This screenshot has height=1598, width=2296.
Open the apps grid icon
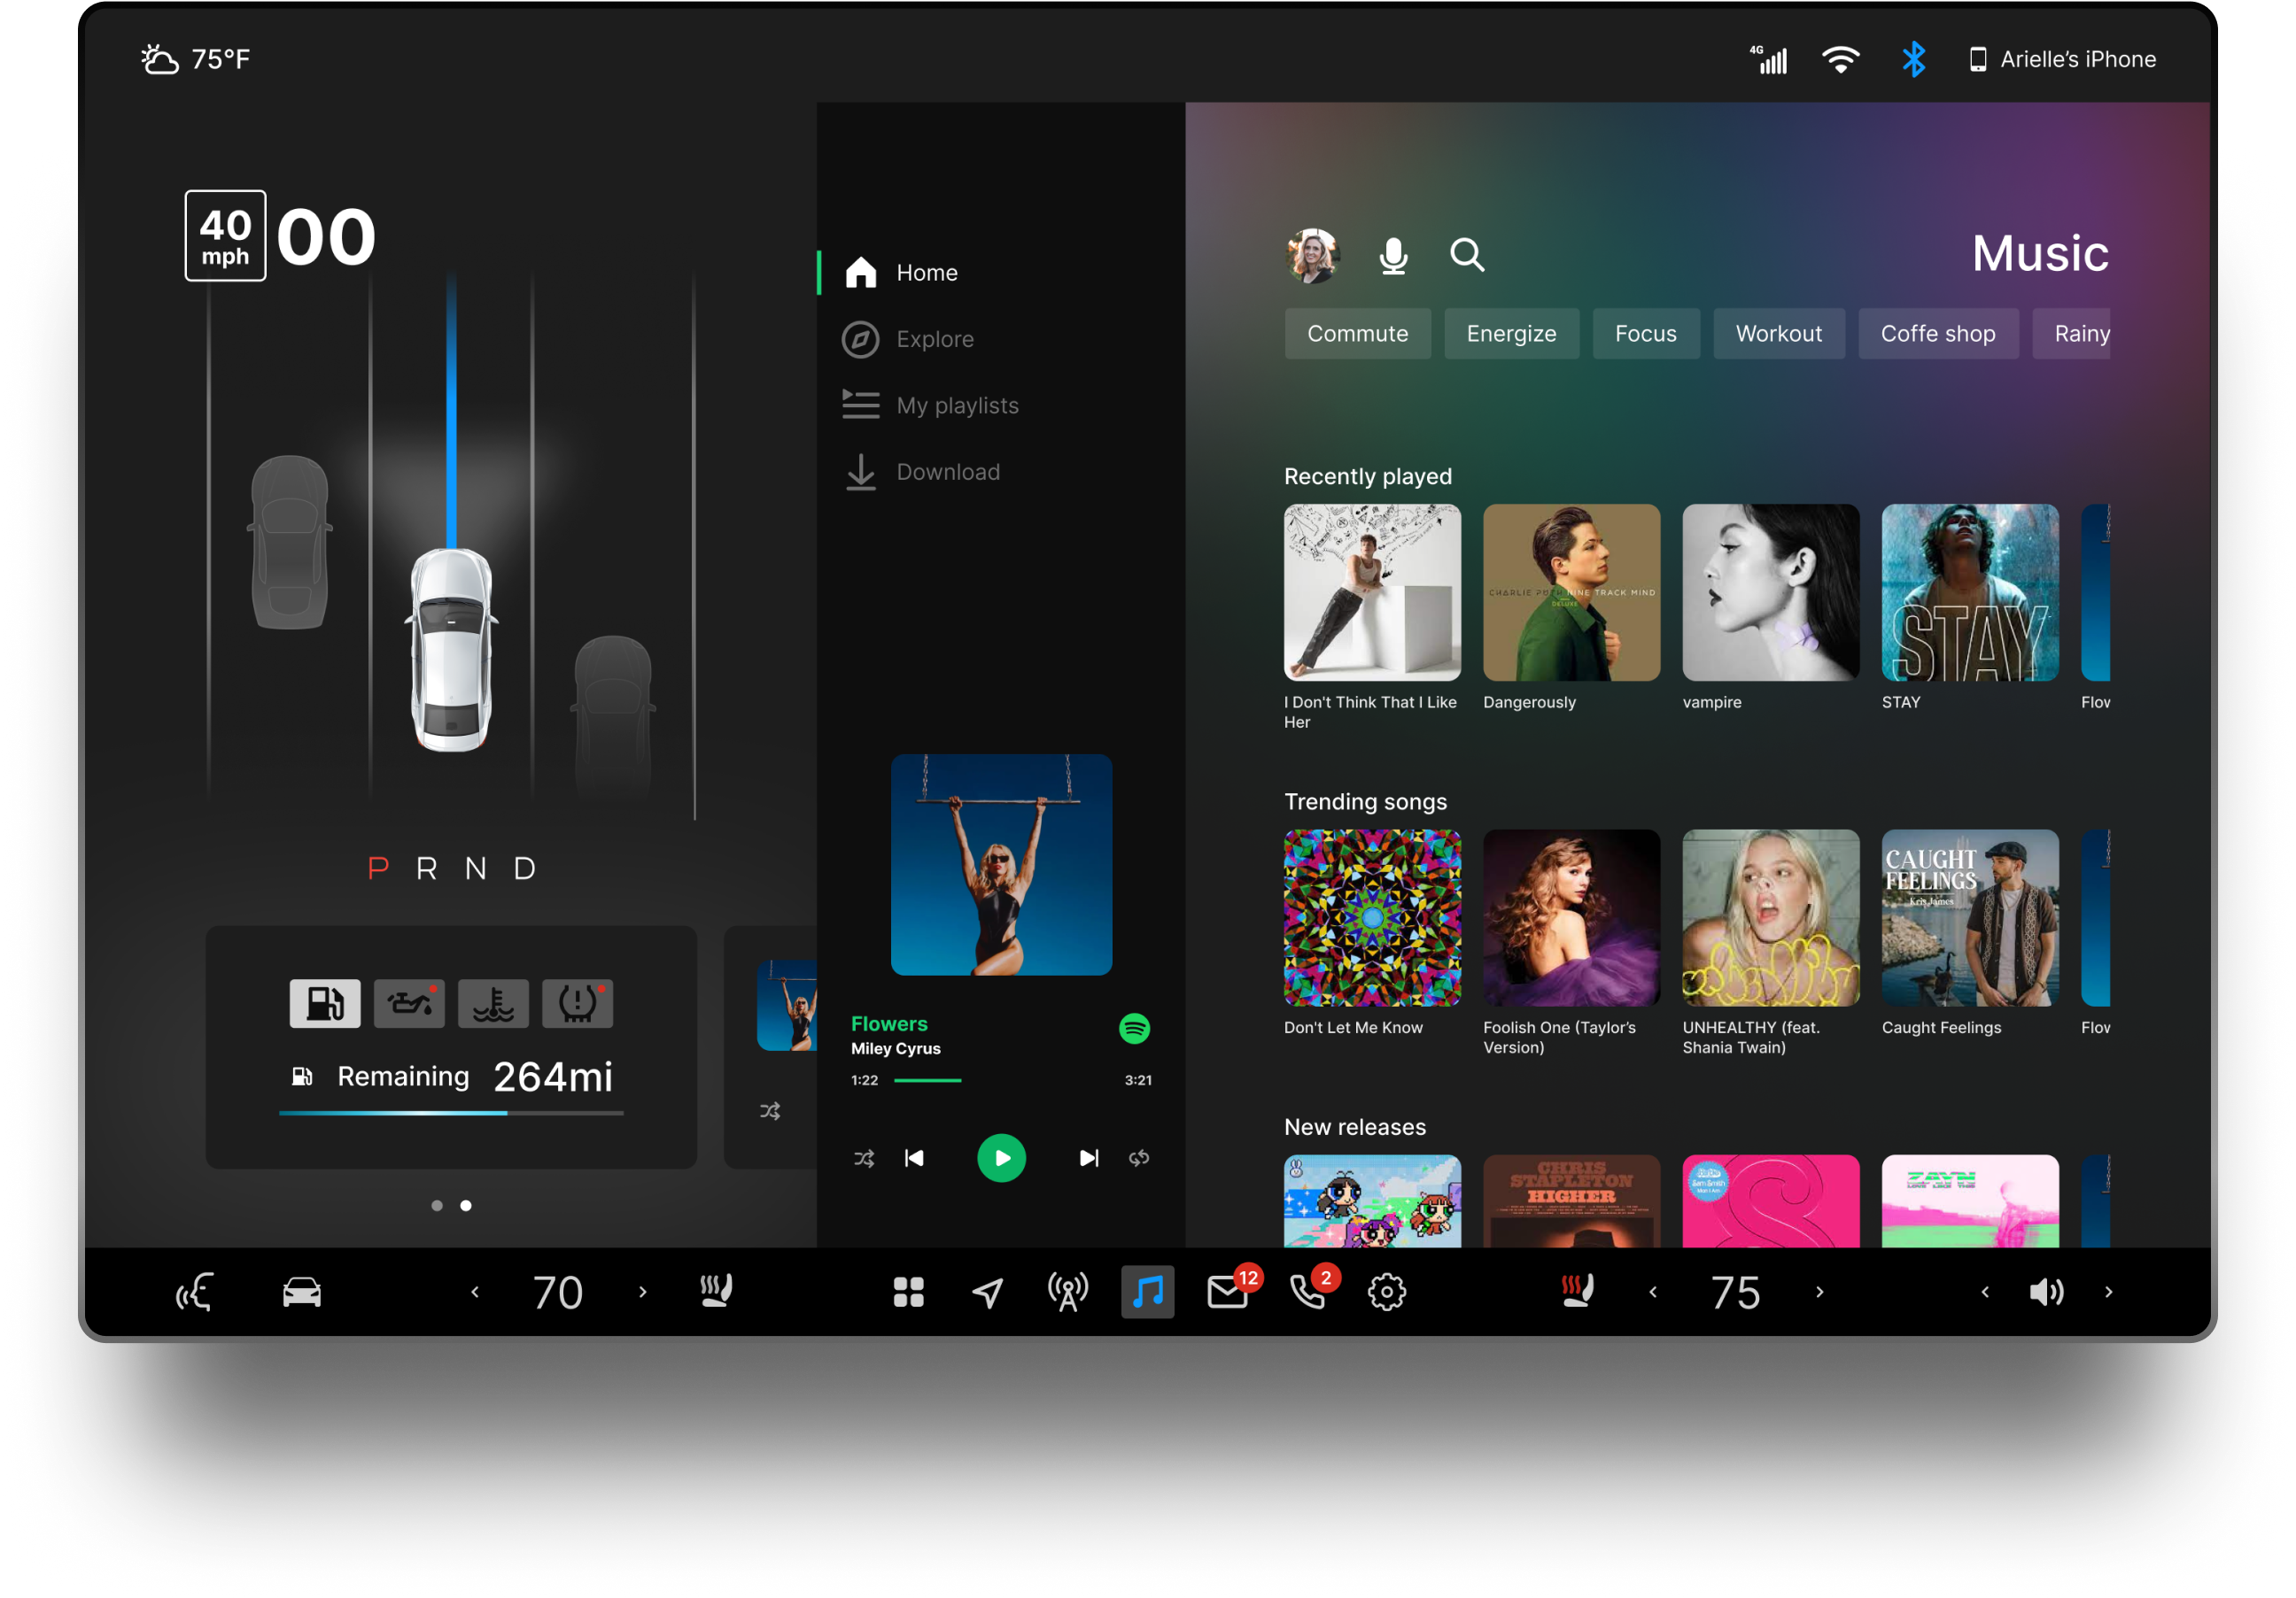point(908,1293)
